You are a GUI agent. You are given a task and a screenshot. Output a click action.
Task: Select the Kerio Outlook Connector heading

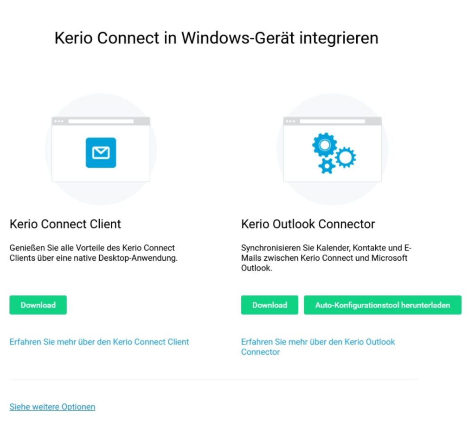point(308,224)
